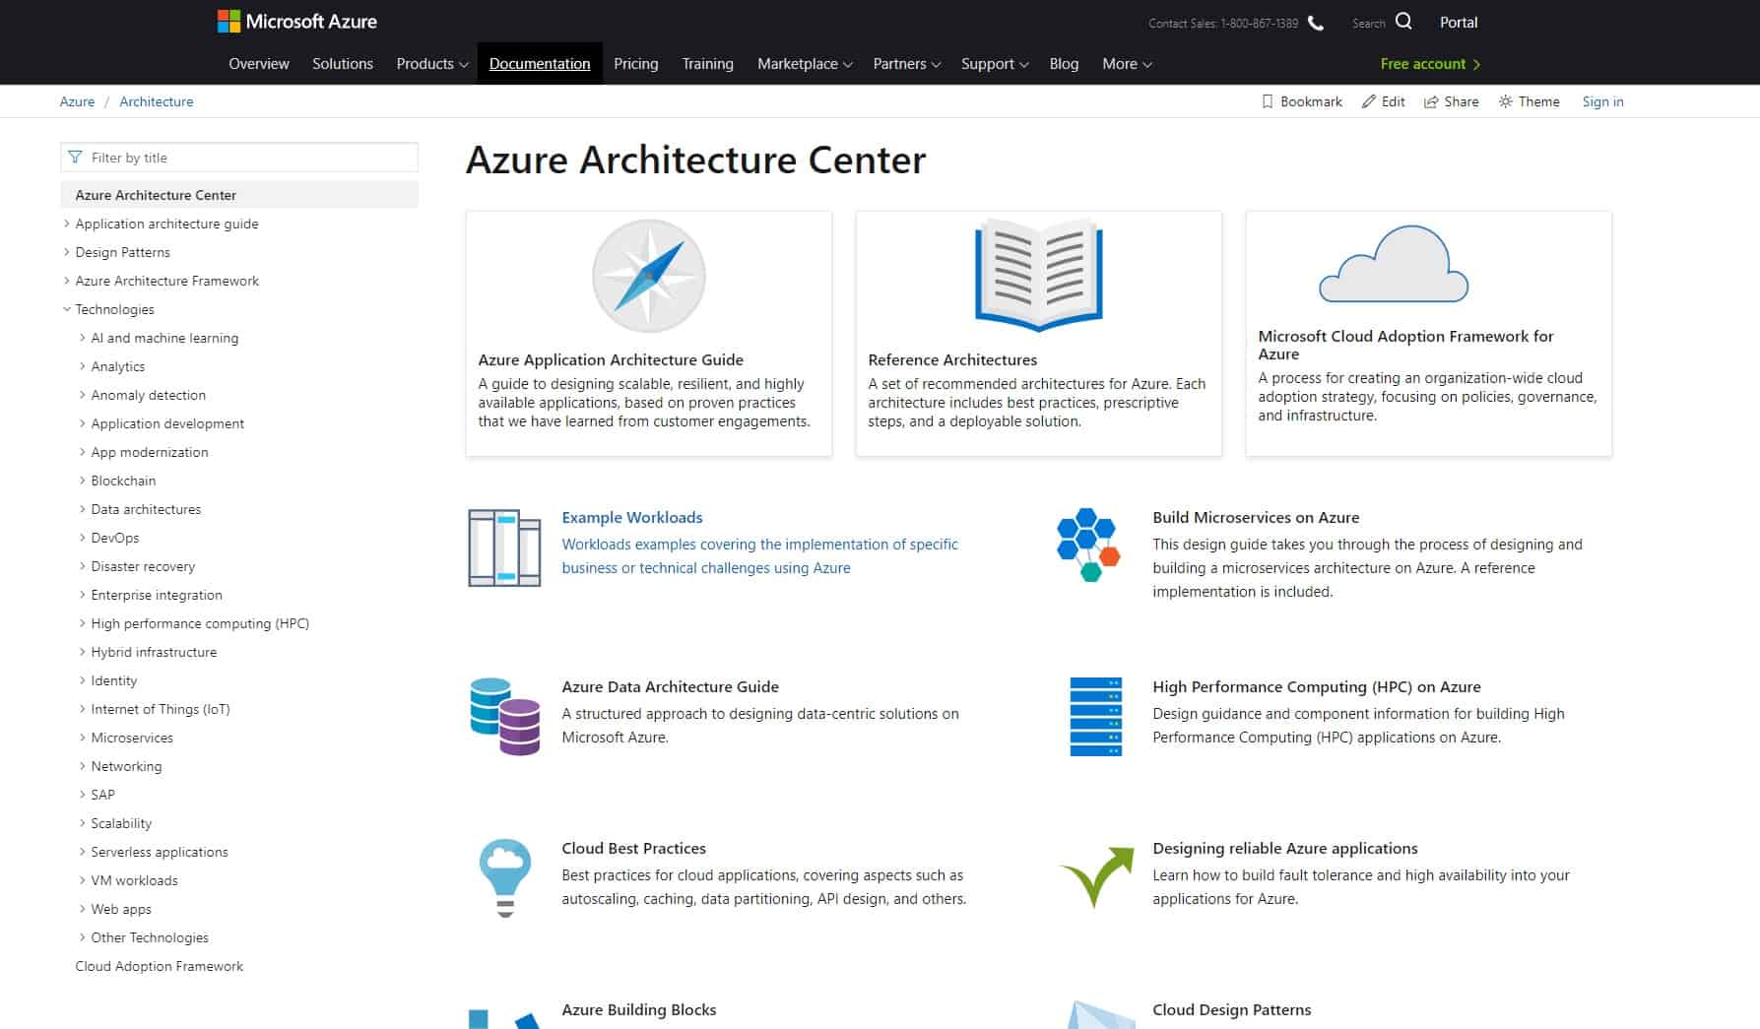Click the Azure breadcrumb link
The width and height of the screenshot is (1760, 1029).
pyautogui.click(x=77, y=101)
